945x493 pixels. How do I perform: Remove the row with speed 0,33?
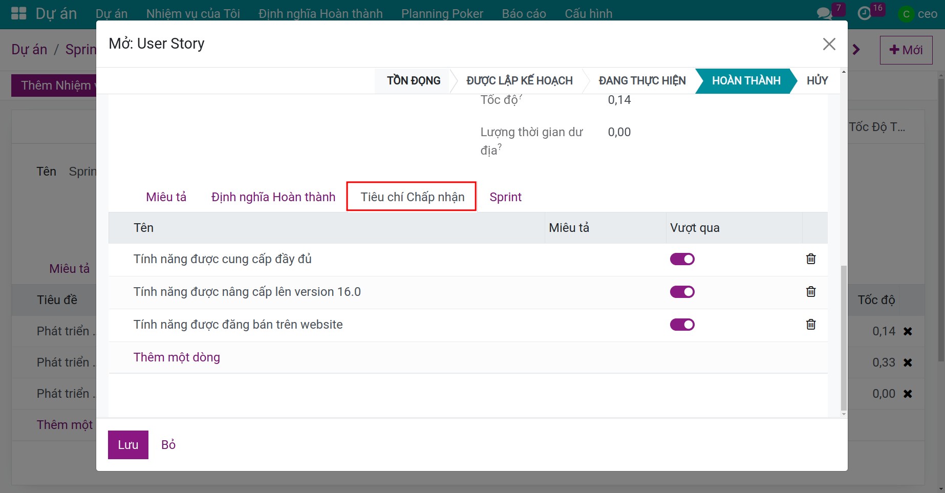click(x=908, y=362)
